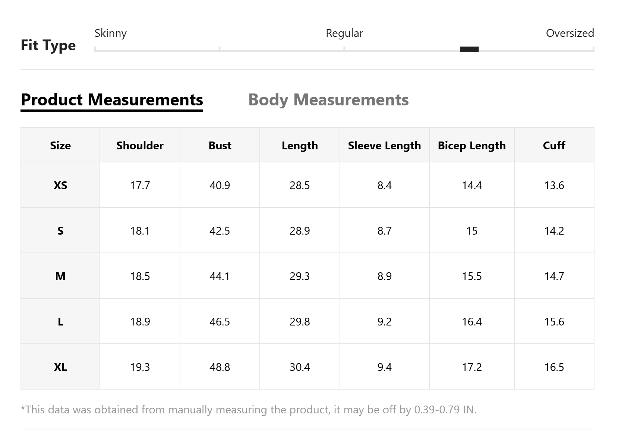Click the Sleeve Length column header

(385, 145)
